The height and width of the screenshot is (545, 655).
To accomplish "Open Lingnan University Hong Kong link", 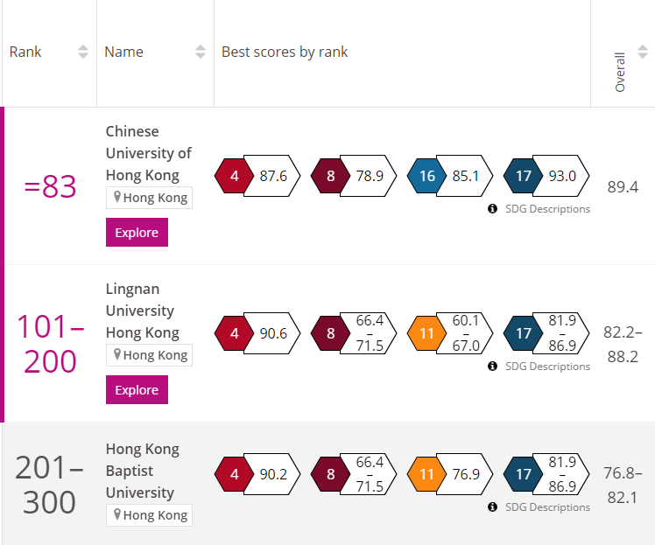I will pos(143,311).
